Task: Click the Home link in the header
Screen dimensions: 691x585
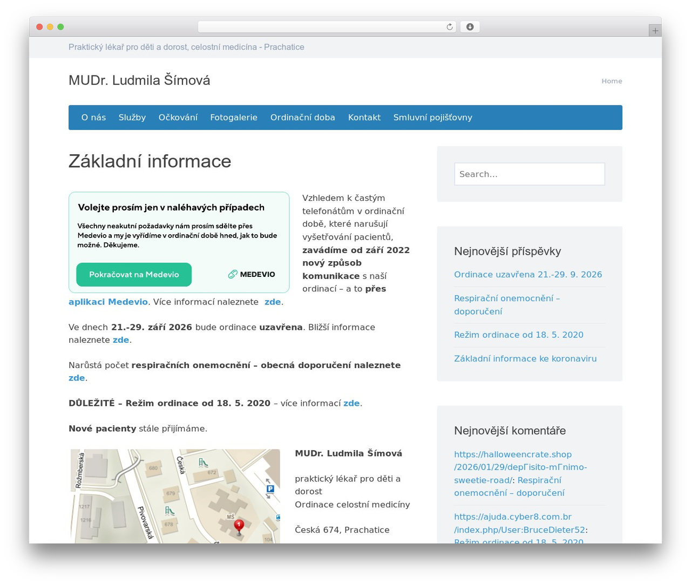Action: click(612, 81)
